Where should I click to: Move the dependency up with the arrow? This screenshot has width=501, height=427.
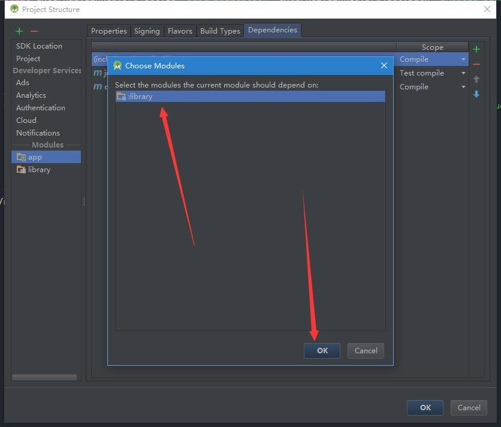click(x=476, y=79)
